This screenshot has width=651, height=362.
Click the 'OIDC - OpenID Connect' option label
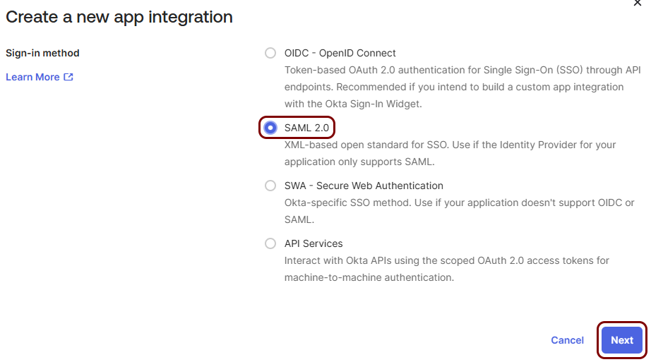pos(340,53)
